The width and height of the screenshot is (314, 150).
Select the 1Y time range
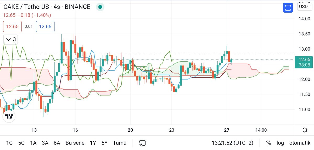tap(93, 143)
